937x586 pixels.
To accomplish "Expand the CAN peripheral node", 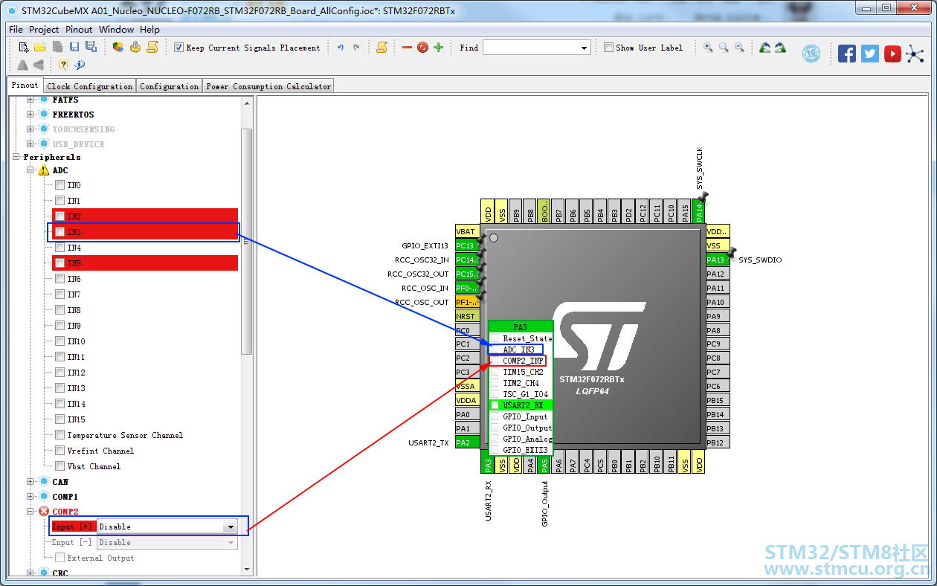I will click(30, 482).
